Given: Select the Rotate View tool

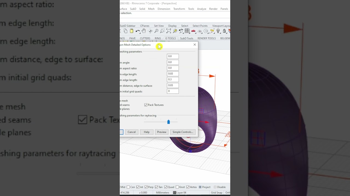Looking at the screenshot, I should 150,31.
